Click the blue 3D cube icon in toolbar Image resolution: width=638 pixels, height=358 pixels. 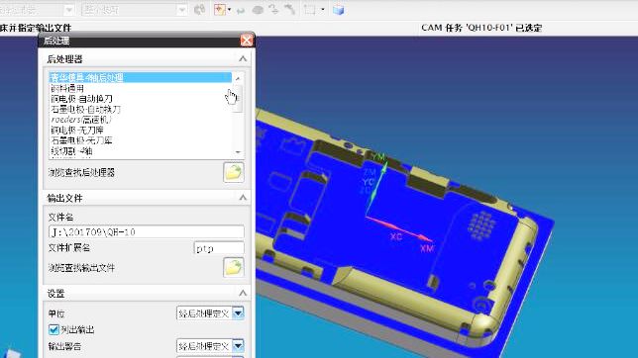338,10
